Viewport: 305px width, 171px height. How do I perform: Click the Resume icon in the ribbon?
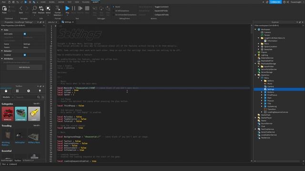(80, 9)
